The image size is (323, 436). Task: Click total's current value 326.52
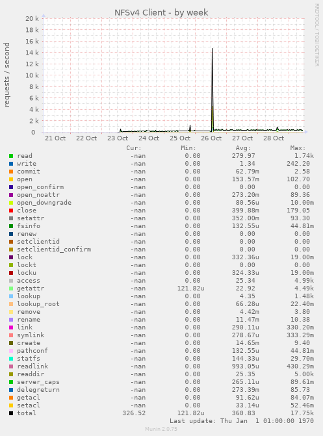[134, 413]
